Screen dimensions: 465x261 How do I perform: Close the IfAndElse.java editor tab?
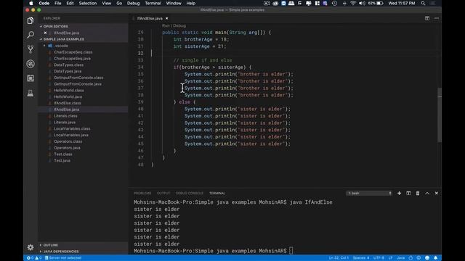click(166, 18)
